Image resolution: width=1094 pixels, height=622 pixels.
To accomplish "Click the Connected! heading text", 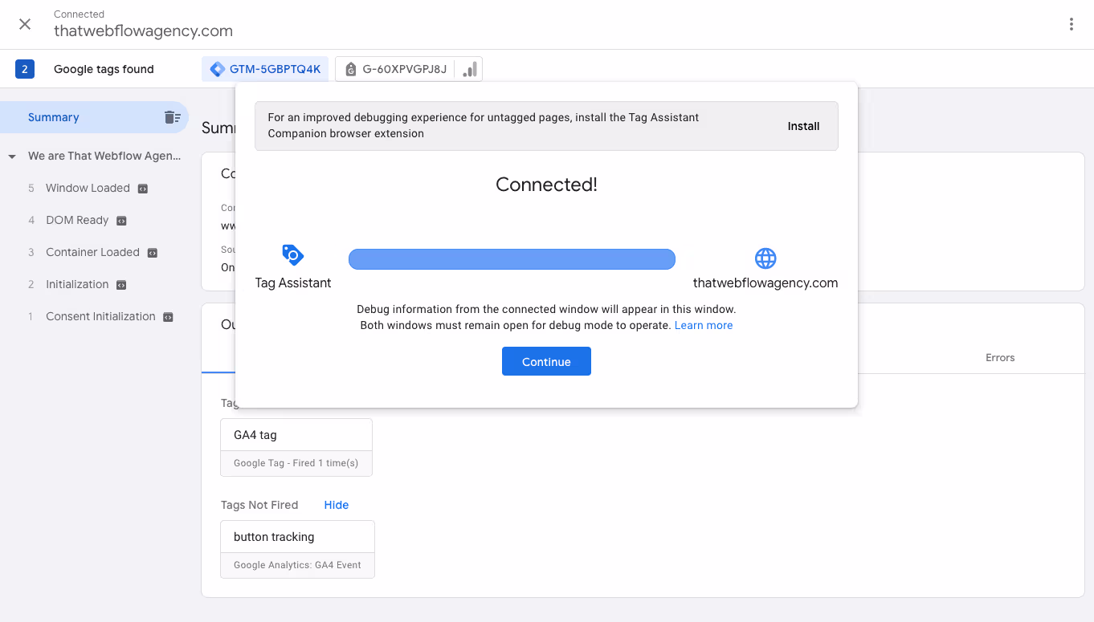I will coord(546,185).
